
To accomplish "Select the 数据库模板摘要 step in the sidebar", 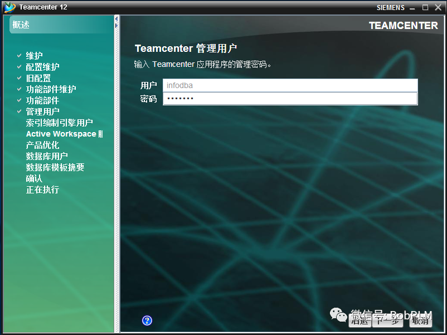I will coord(55,167).
